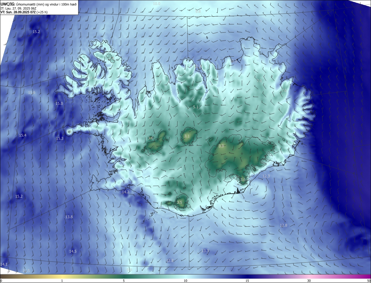Click the color bar tick labeled '50'
Image resolution: width=371 pixels, height=283 pixels.
(x=369, y=281)
